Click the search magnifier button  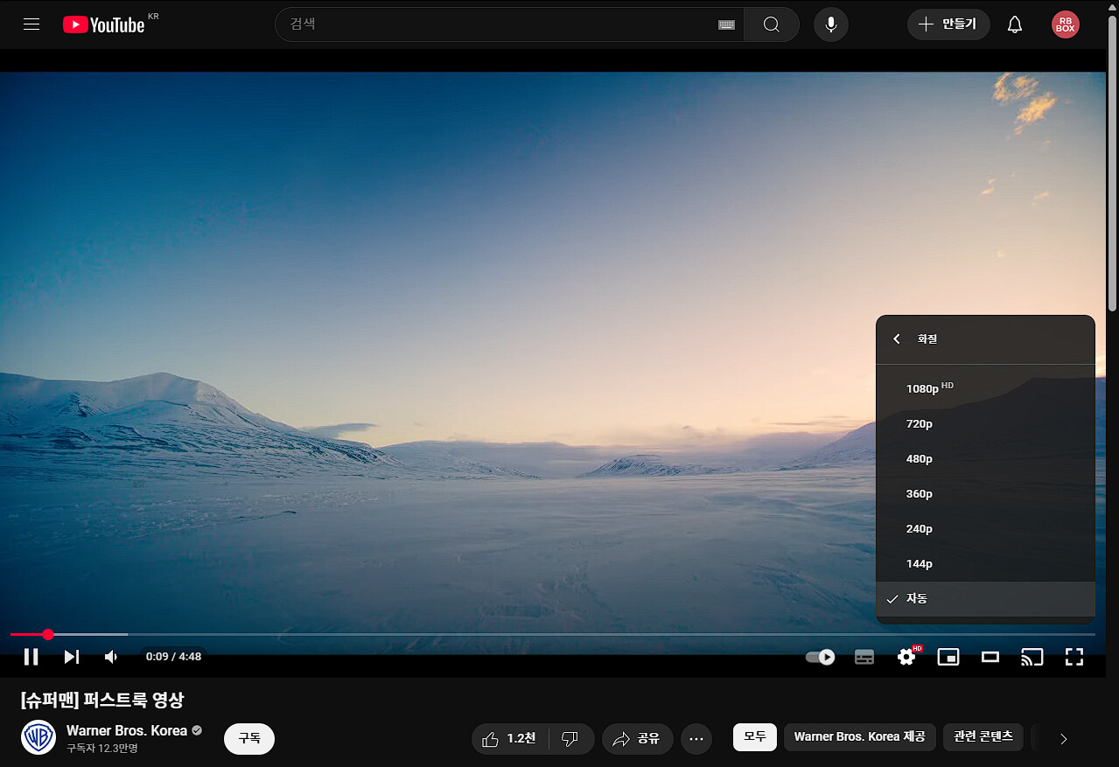point(771,24)
